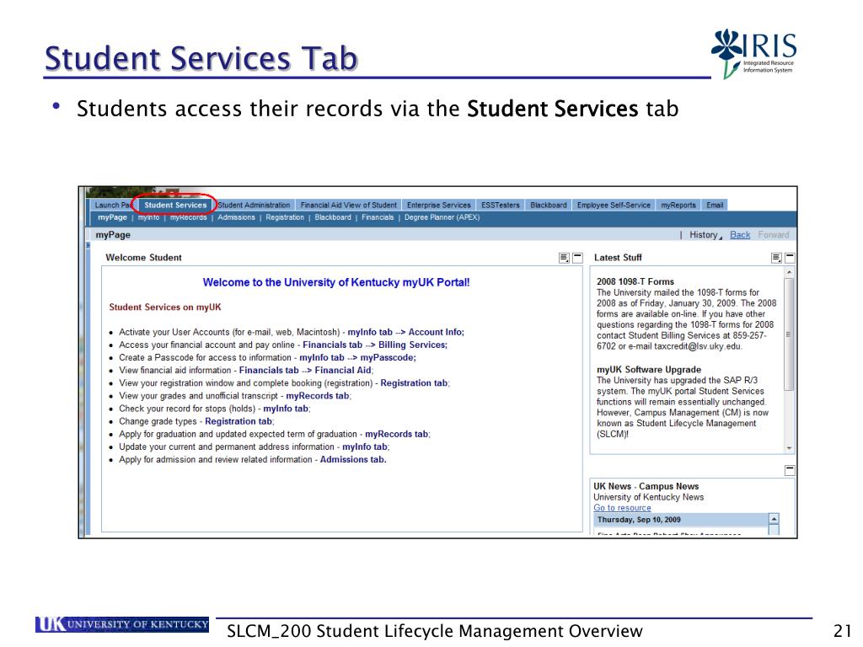Click the 'Thursday, Sep 10, 2009' date row

[681, 519]
